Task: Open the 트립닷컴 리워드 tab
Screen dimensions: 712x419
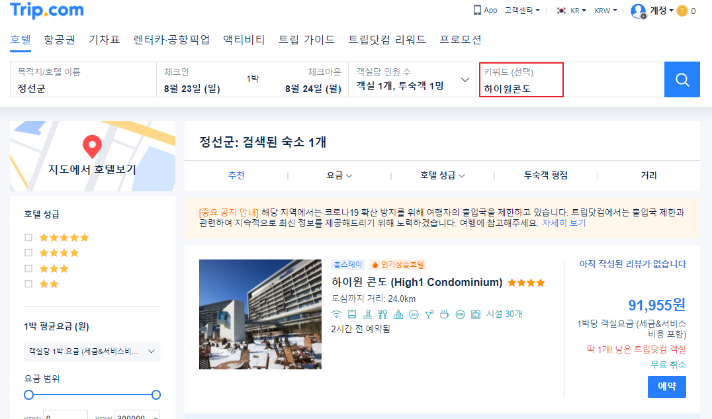Action: (387, 40)
